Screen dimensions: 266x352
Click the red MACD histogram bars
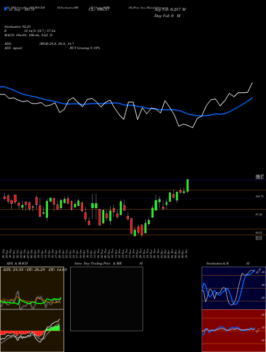21,333
